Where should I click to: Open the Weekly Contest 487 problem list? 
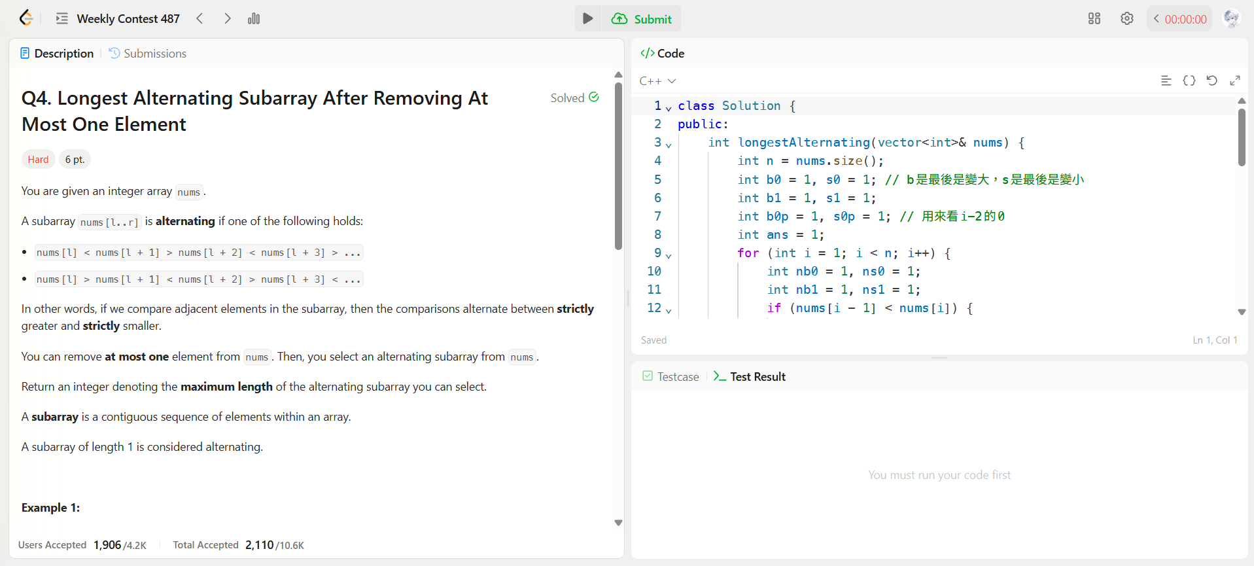click(x=118, y=19)
